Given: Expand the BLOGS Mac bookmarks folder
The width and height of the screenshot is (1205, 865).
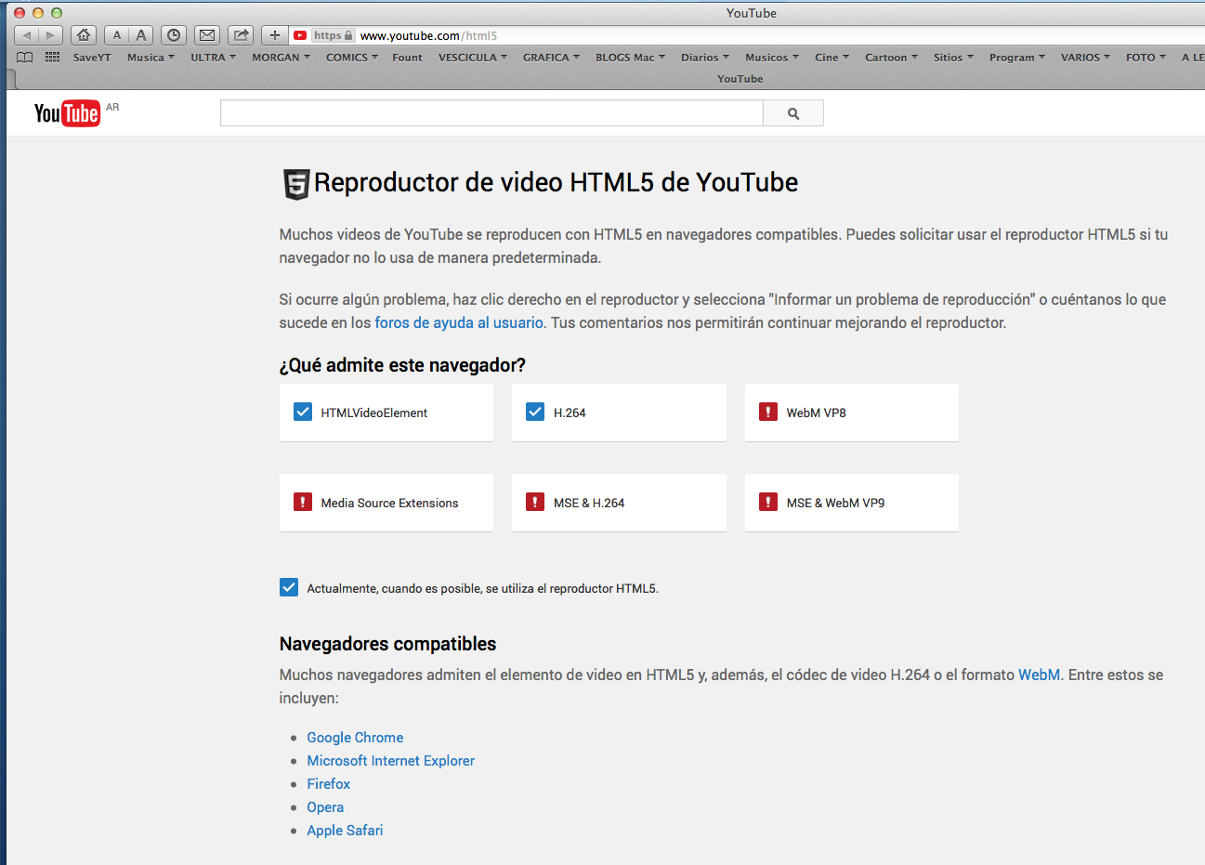Looking at the screenshot, I should click(630, 58).
